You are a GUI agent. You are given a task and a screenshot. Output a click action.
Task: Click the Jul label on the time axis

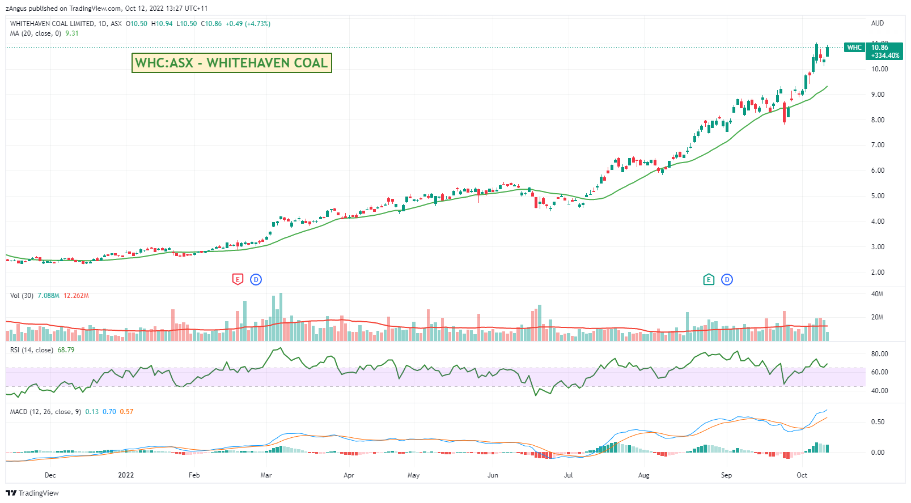click(569, 475)
